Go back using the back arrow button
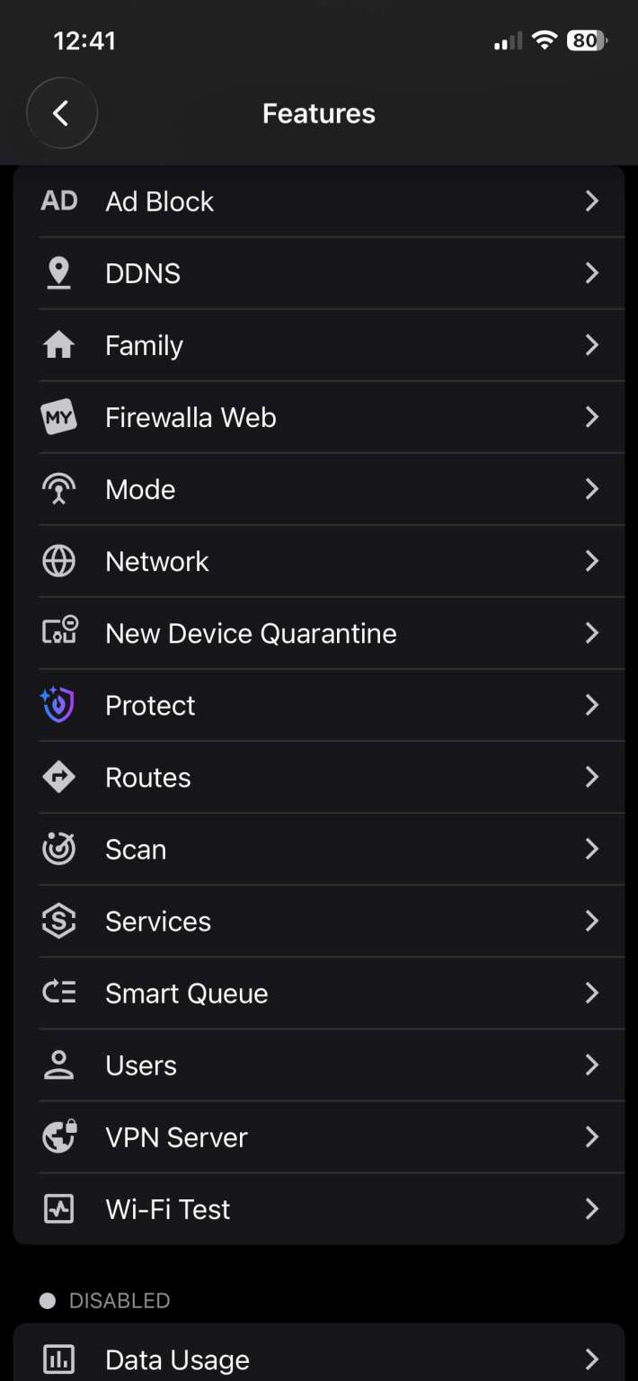638x1381 pixels. [x=62, y=113]
